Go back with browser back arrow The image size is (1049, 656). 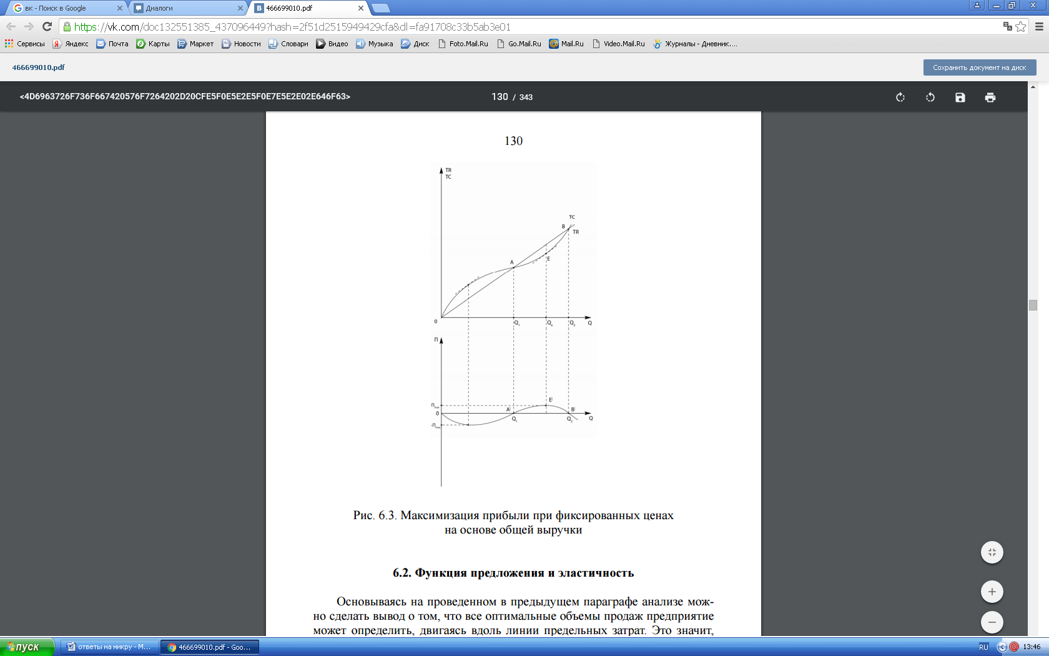[11, 26]
